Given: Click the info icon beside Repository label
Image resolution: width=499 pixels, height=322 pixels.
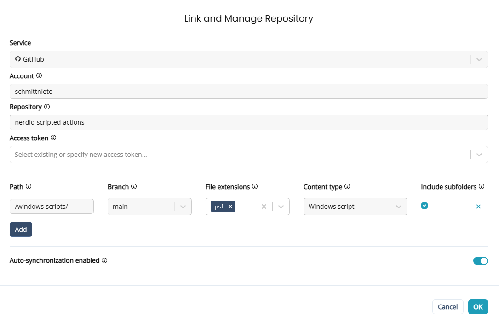Looking at the screenshot, I should 47,107.
